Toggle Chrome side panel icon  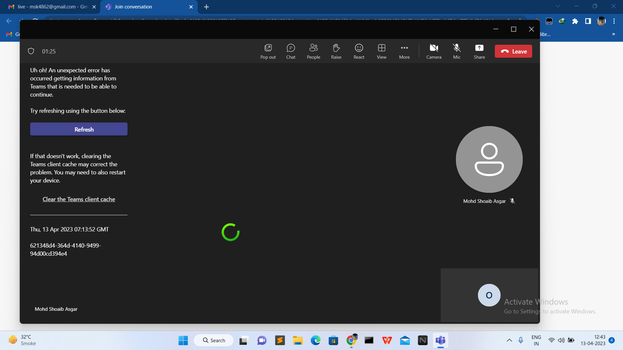point(588,21)
